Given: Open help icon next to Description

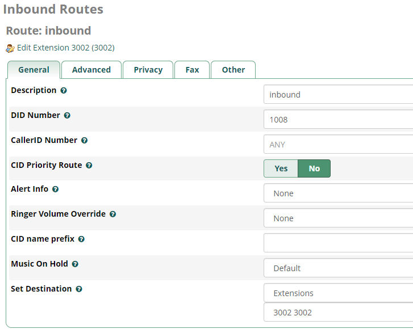Looking at the screenshot, I should tap(64, 90).
